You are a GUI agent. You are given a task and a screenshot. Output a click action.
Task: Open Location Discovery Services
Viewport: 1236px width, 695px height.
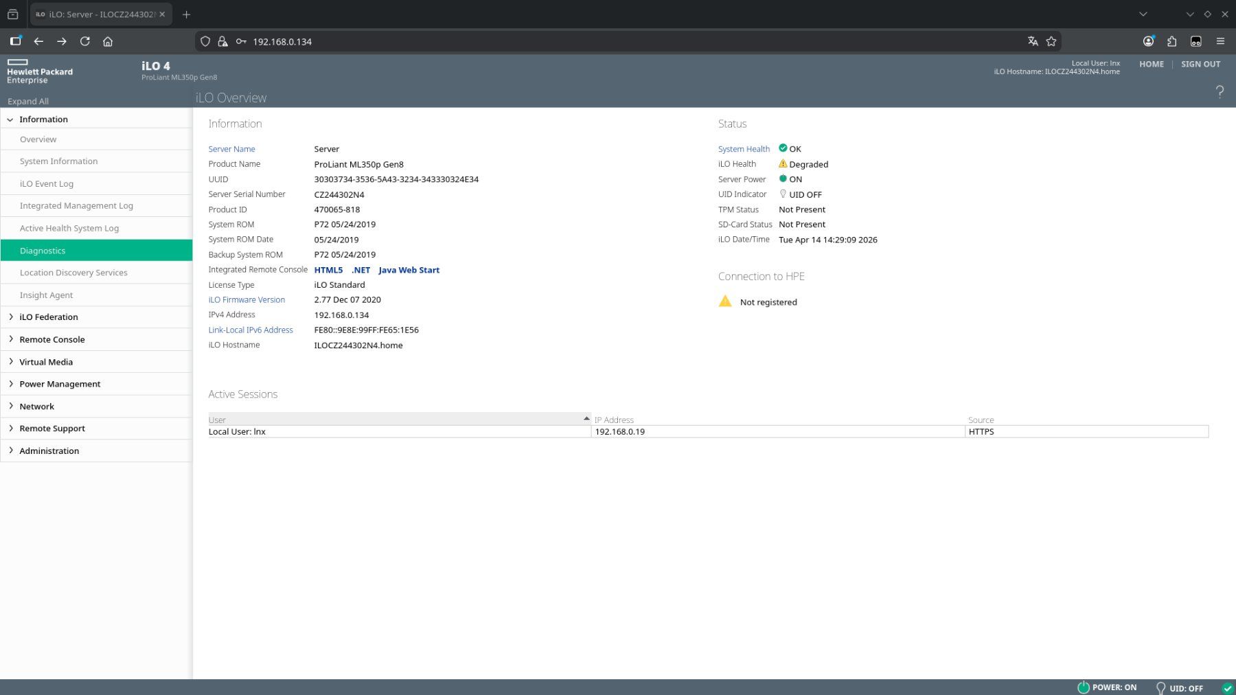[97, 273]
